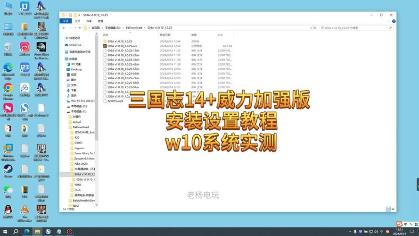This screenshot has width=419, height=236.
Task: Open the notification center icon
Action: click(x=412, y=232)
